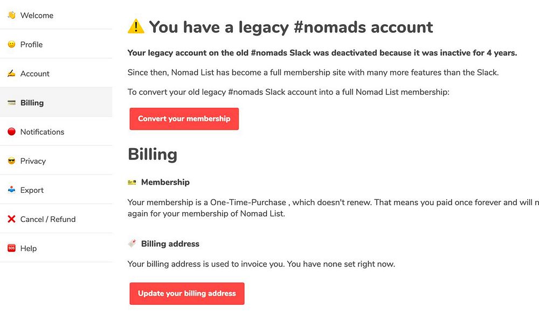Open the Welcome sidebar tab
Image resolution: width=539 pixels, height=328 pixels.
click(37, 16)
